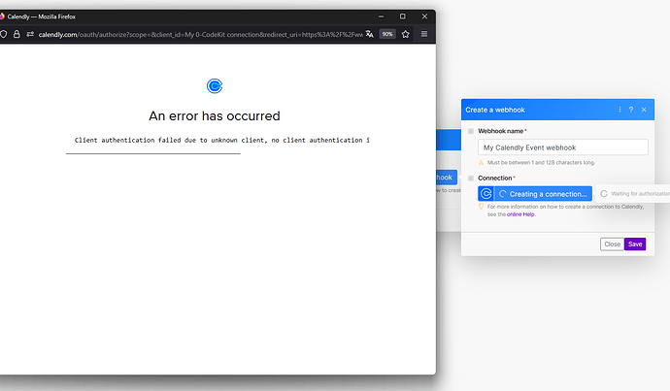Viewport: 670px width, 391px height.
Task: Click the Firefox icon in the title bar
Action: pyautogui.click(x=2, y=16)
